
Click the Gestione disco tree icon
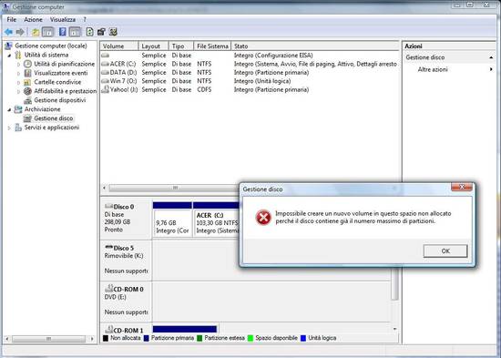(x=28, y=118)
